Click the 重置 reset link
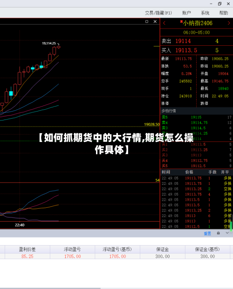This screenshot has width=233, height=289. click(207, 233)
